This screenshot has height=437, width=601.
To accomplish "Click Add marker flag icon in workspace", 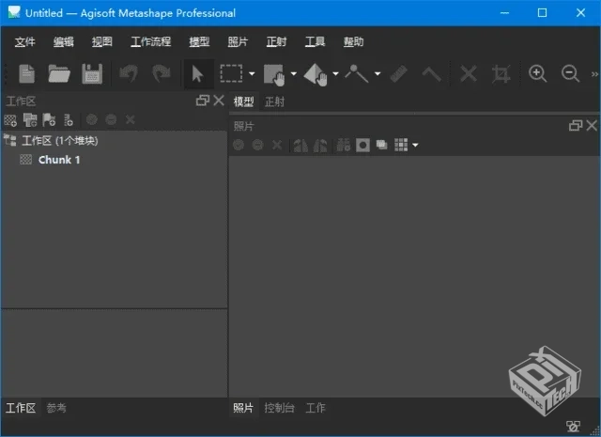I will click(x=49, y=120).
